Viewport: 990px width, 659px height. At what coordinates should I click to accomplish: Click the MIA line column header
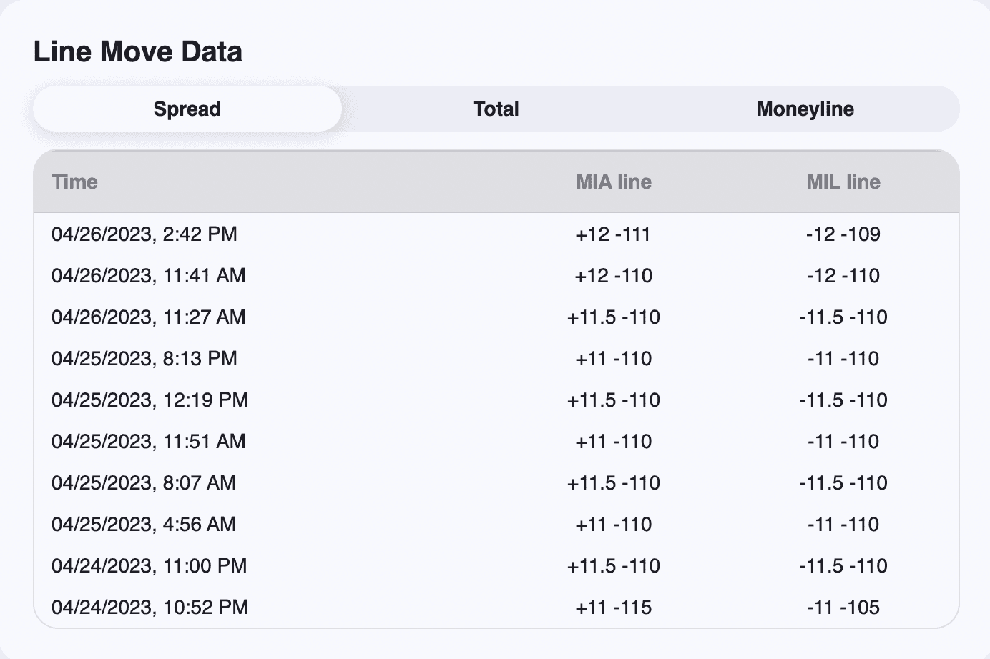[x=614, y=182]
